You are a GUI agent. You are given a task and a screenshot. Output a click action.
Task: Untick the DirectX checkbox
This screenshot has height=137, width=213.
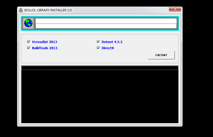coord(98,48)
